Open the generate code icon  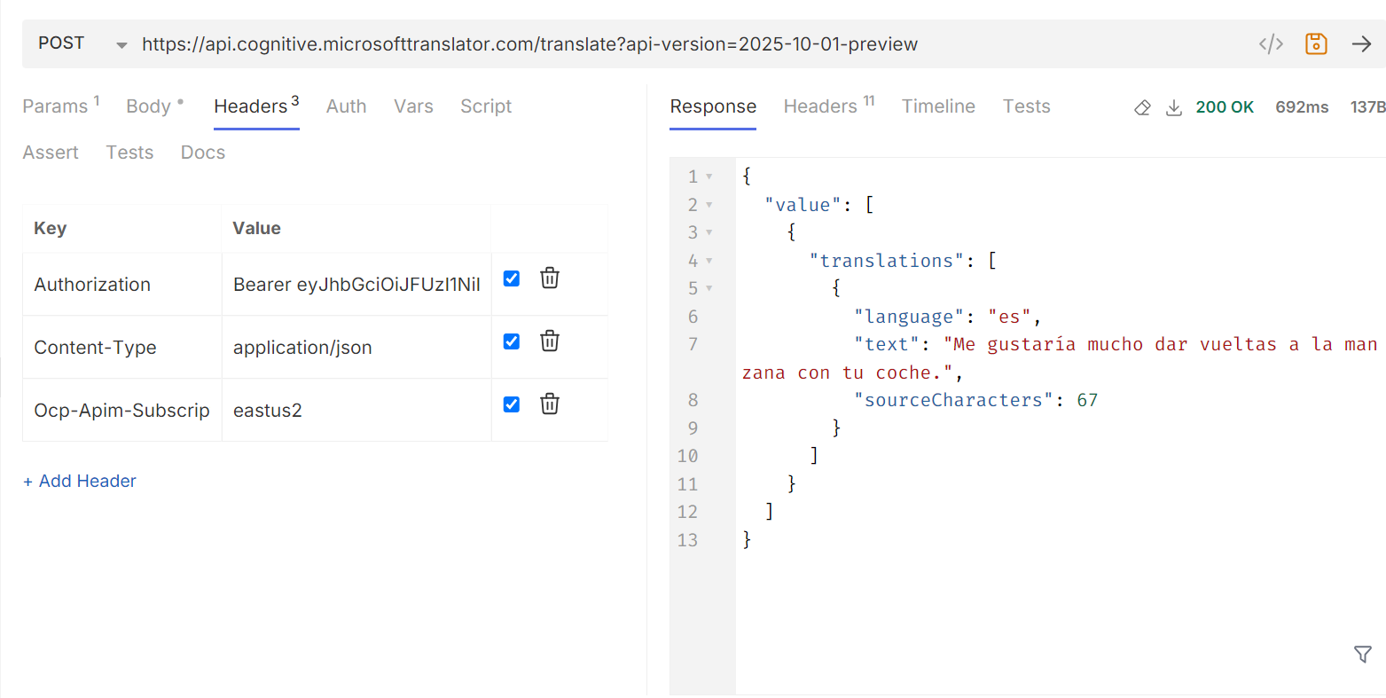1271,44
